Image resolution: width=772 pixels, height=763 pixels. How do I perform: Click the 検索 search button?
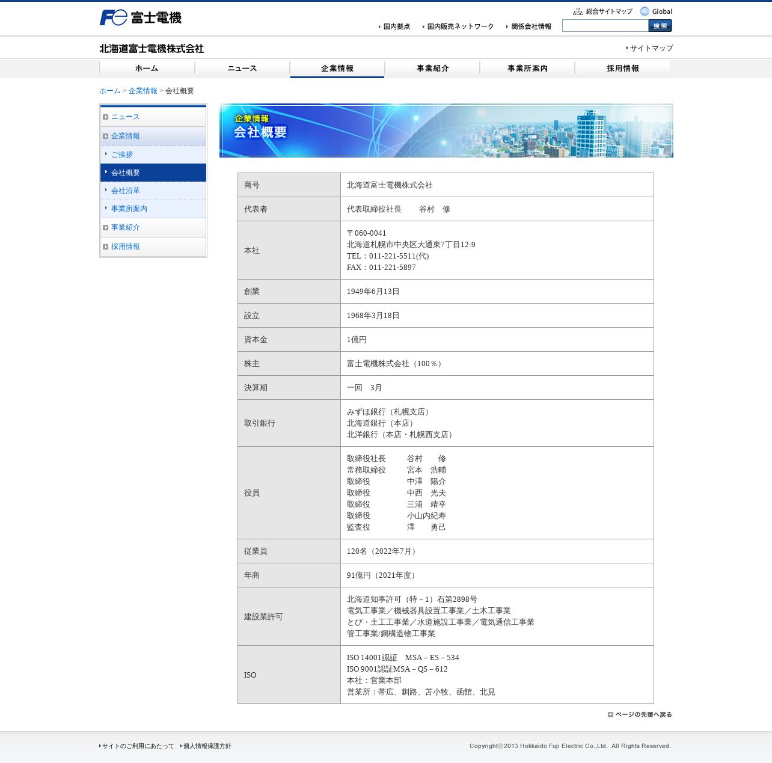[660, 26]
